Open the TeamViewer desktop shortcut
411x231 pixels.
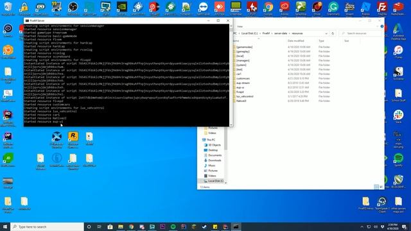pyautogui.click(x=203, y=8)
